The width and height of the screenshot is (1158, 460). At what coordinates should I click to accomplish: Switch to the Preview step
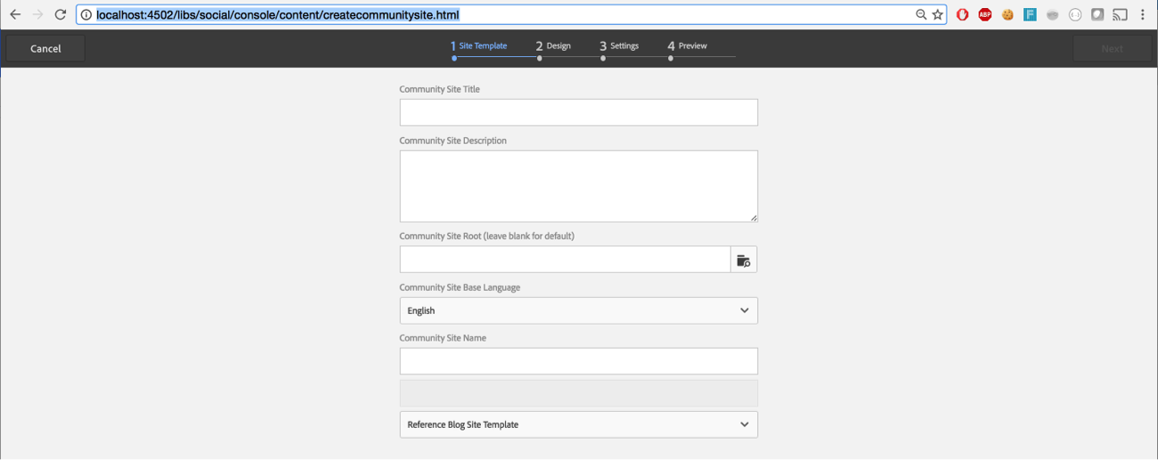pos(687,46)
